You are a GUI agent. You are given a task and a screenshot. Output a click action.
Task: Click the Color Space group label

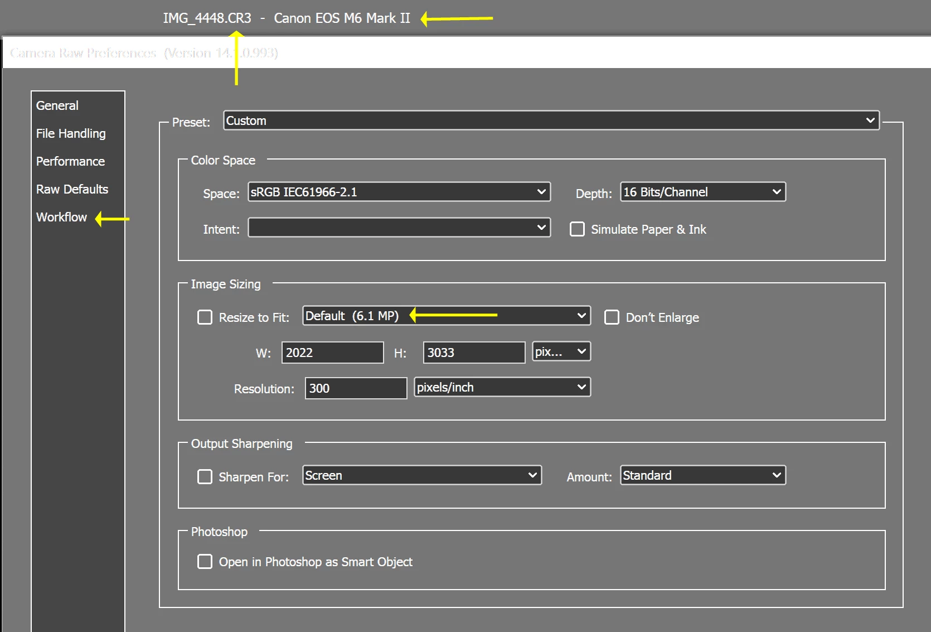tap(223, 160)
